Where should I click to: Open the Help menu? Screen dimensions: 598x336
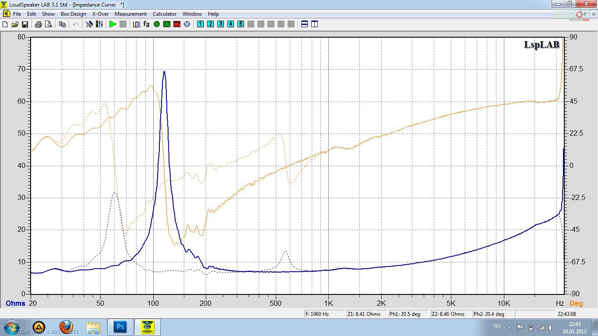(213, 14)
